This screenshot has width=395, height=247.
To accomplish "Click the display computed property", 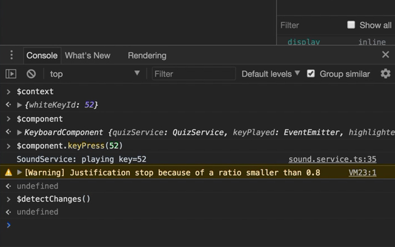I will (304, 42).
